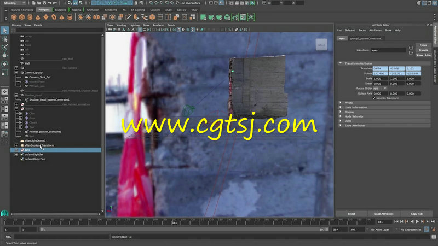Choose the Paint selection tool
Image resolution: width=438 pixels, height=246 pixels.
[4, 47]
